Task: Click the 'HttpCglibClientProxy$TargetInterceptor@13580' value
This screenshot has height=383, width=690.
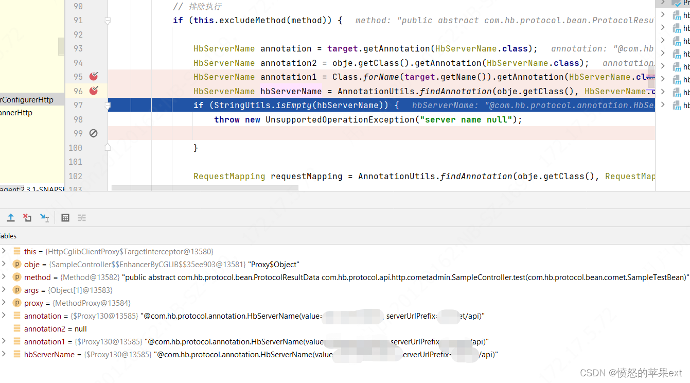Action: pyautogui.click(x=129, y=252)
